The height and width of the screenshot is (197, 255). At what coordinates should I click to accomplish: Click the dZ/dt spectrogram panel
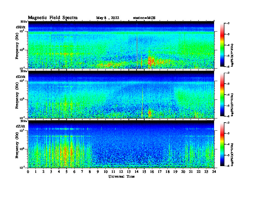121,144
